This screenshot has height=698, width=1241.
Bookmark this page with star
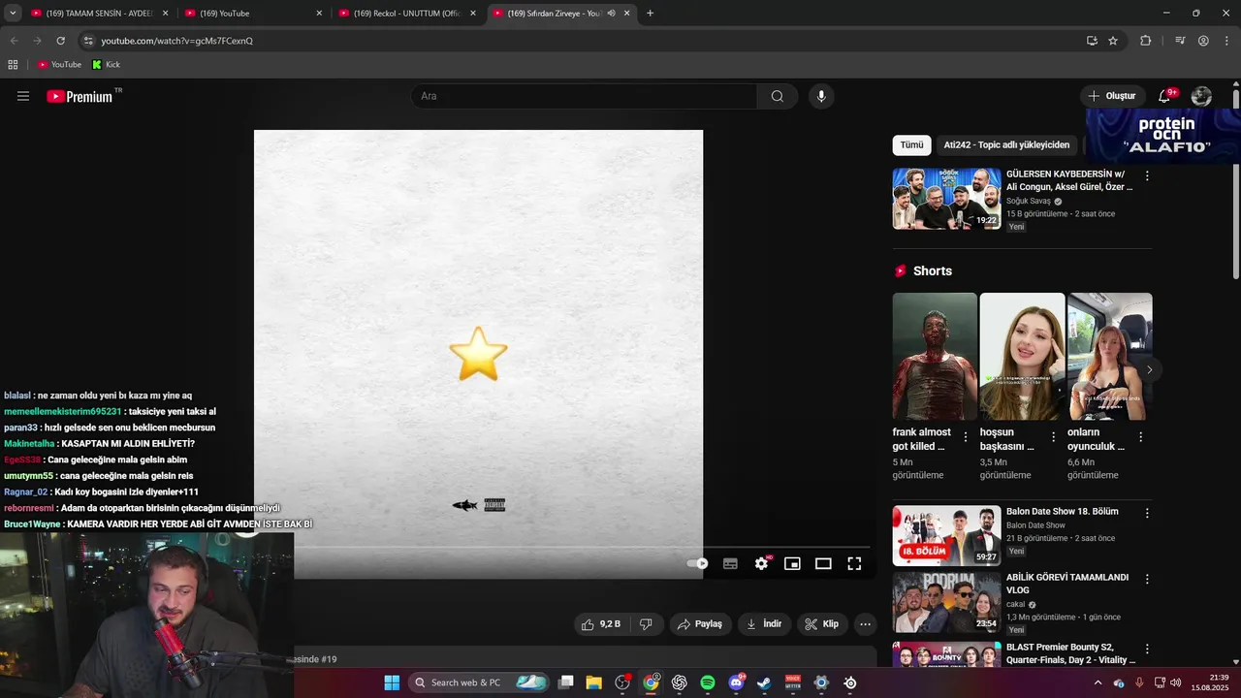1113,41
